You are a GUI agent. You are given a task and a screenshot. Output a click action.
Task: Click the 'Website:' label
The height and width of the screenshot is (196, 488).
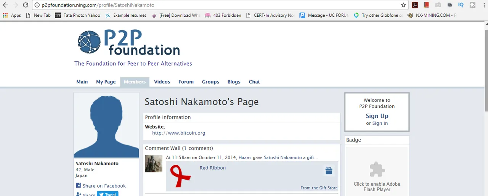coord(155,127)
